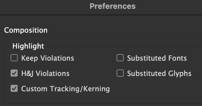This screenshot has width=202, height=106.
Task: Click the divider line under Composition heading
Action: point(103,36)
